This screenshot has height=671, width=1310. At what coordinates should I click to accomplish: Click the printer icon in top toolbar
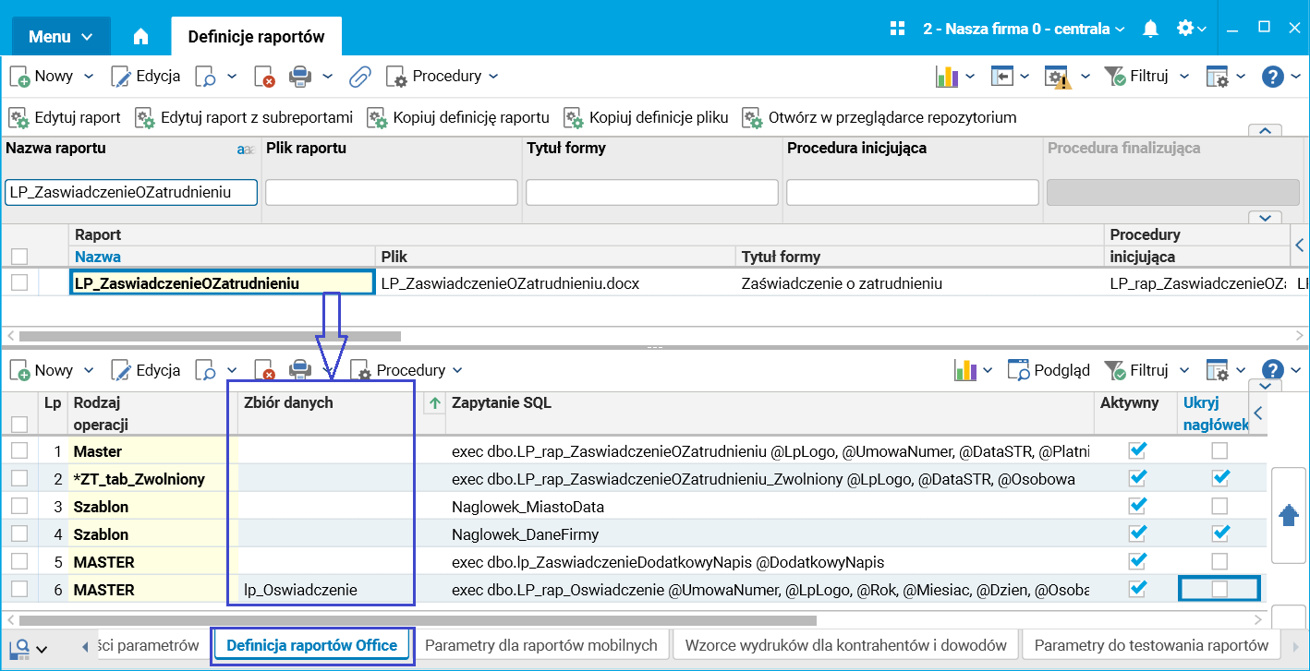click(x=299, y=77)
